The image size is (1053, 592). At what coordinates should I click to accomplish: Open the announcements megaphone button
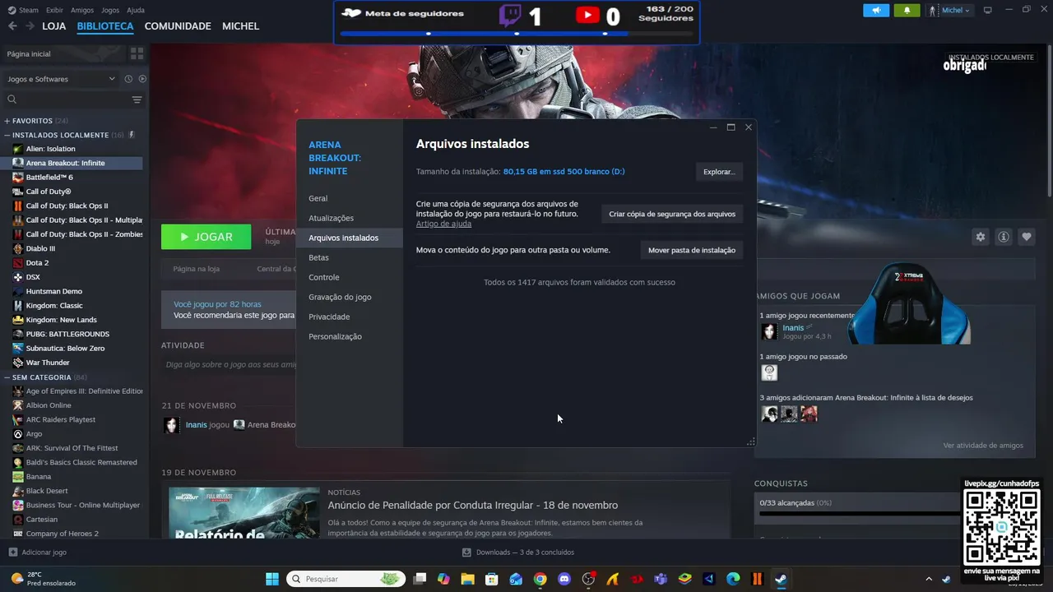coord(876,10)
